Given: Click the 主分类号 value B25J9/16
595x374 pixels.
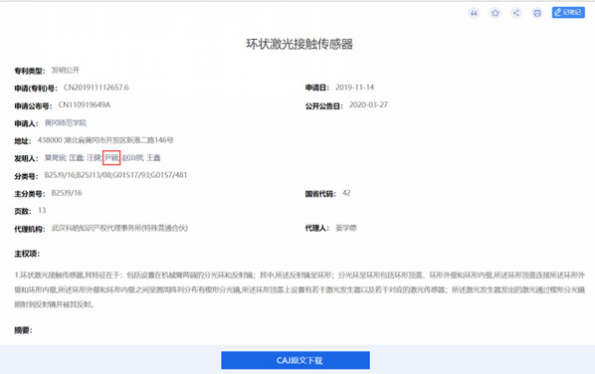Looking at the screenshot, I should tap(67, 193).
